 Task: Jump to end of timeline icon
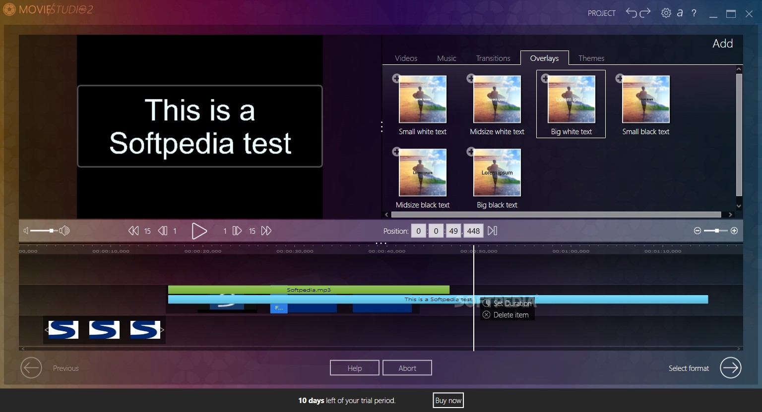tap(492, 231)
